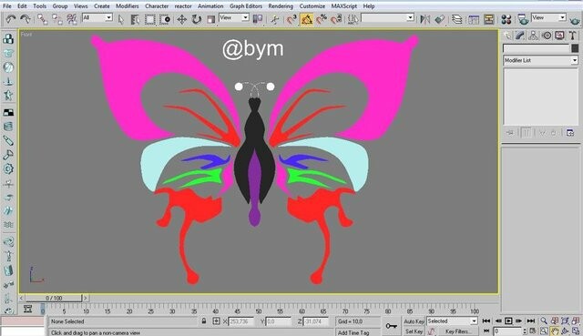The width and height of the screenshot is (583, 336).
Task: Switch to the Hierarchy command panel
Action: point(533,36)
